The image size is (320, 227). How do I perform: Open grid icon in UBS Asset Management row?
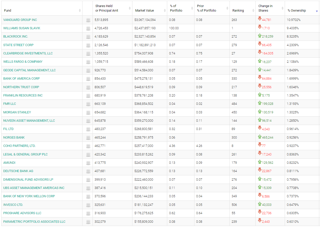(x=88, y=188)
